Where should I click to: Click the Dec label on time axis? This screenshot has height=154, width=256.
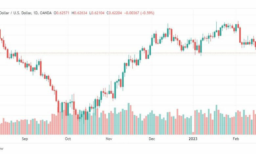[152, 139]
